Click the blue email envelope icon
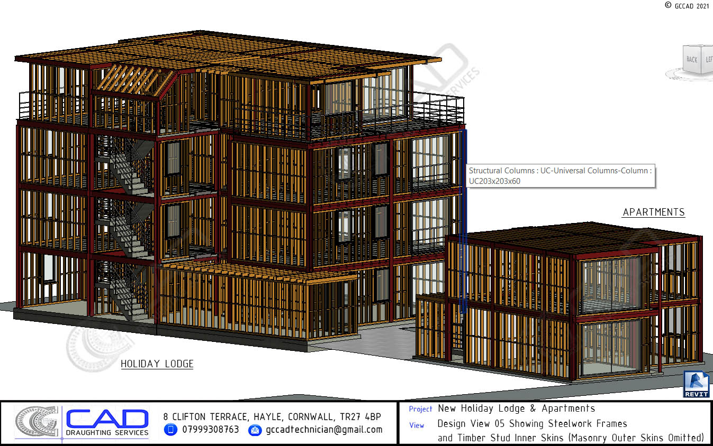The height and width of the screenshot is (446, 713). (x=255, y=430)
